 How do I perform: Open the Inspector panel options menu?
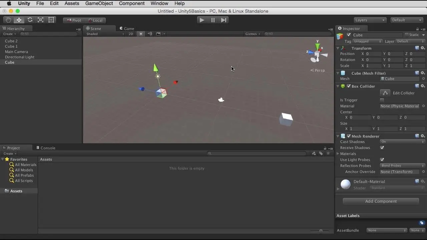(x=423, y=29)
